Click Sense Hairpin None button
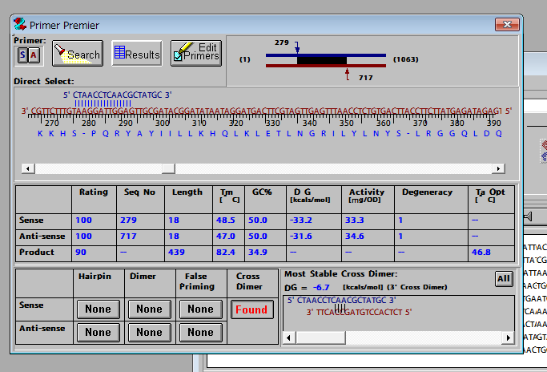Screen dimensions: 547x372 tap(98, 309)
